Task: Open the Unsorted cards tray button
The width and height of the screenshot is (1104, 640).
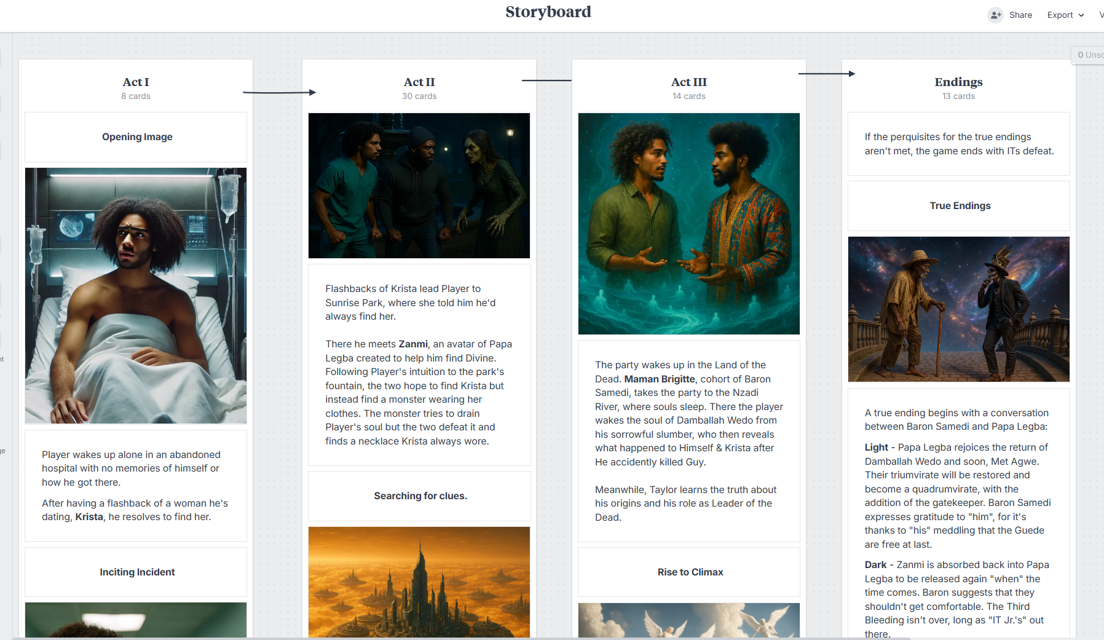Action: [1088, 55]
